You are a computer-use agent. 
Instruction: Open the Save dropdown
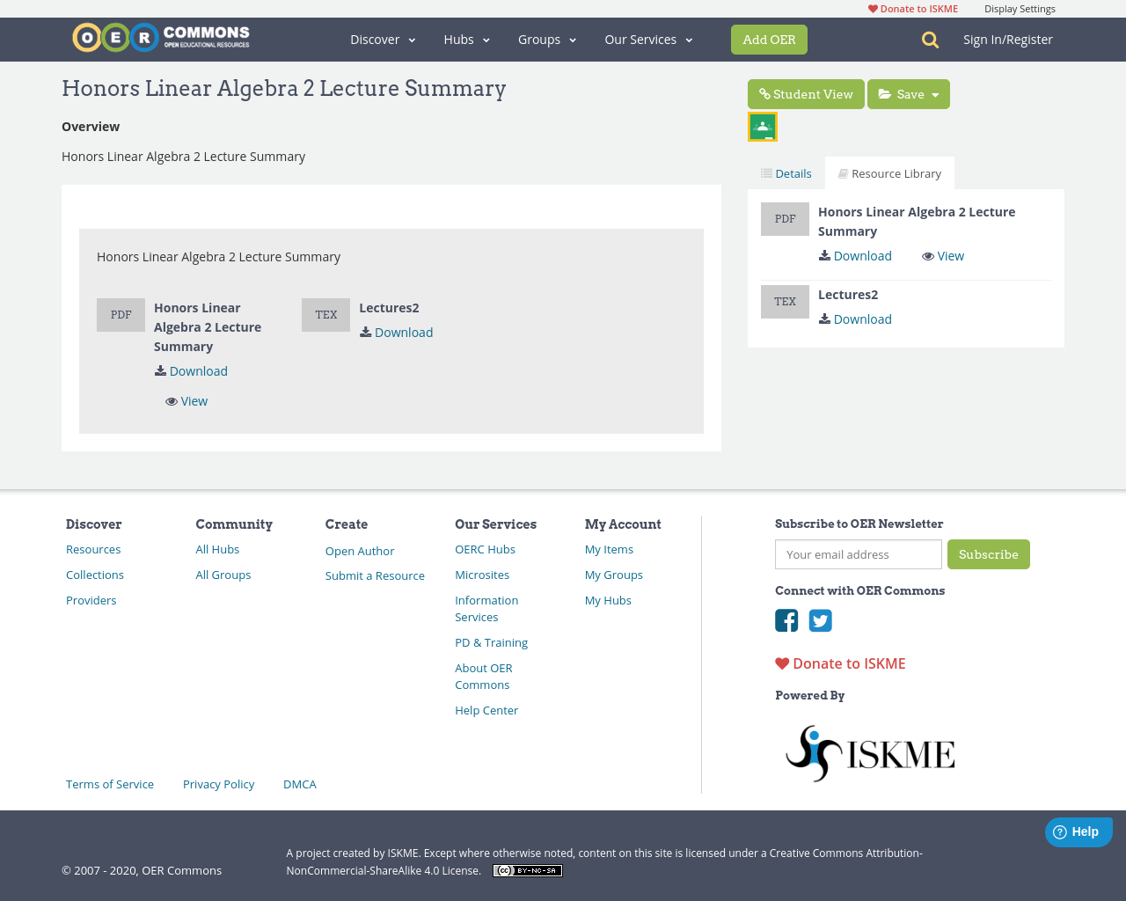(x=908, y=93)
